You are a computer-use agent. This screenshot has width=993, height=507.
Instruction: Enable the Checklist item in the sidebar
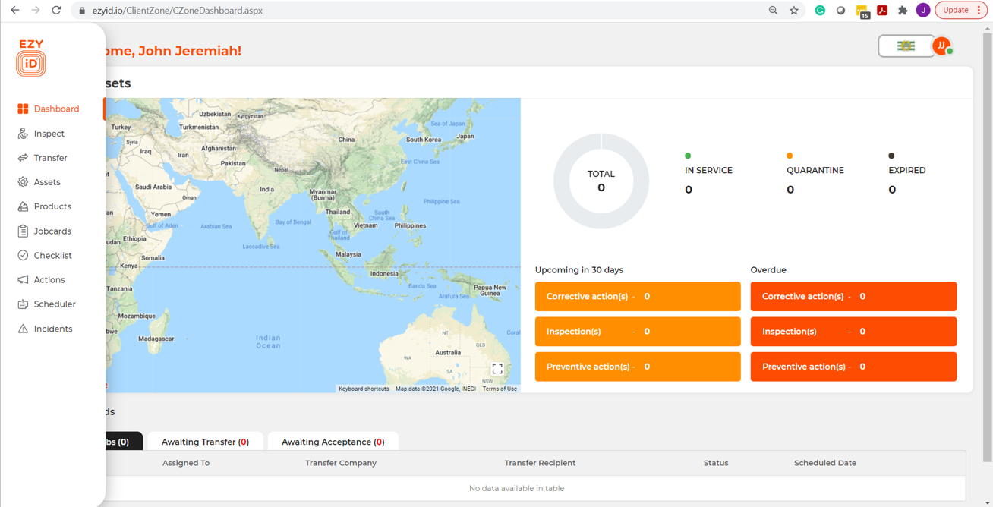point(23,255)
